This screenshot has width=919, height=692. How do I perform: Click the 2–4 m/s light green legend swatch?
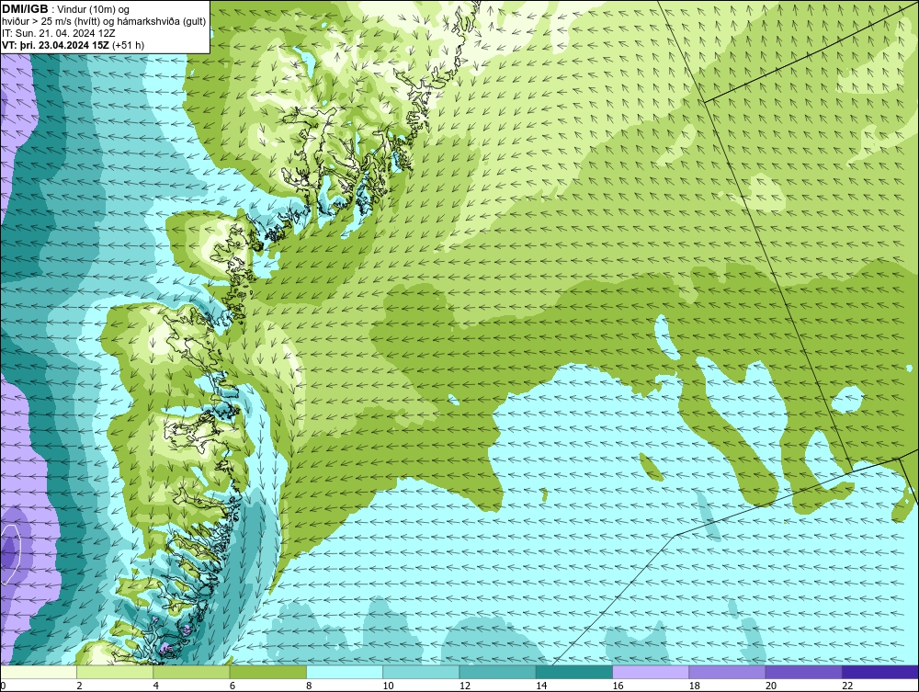pyautogui.click(x=115, y=672)
